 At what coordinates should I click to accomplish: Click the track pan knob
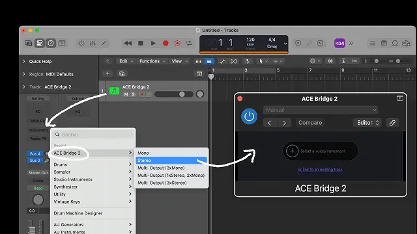coord(200,94)
